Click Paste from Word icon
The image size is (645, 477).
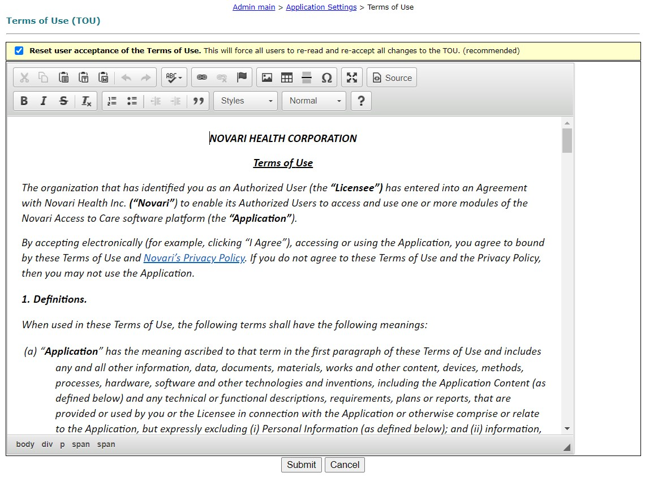[103, 78]
